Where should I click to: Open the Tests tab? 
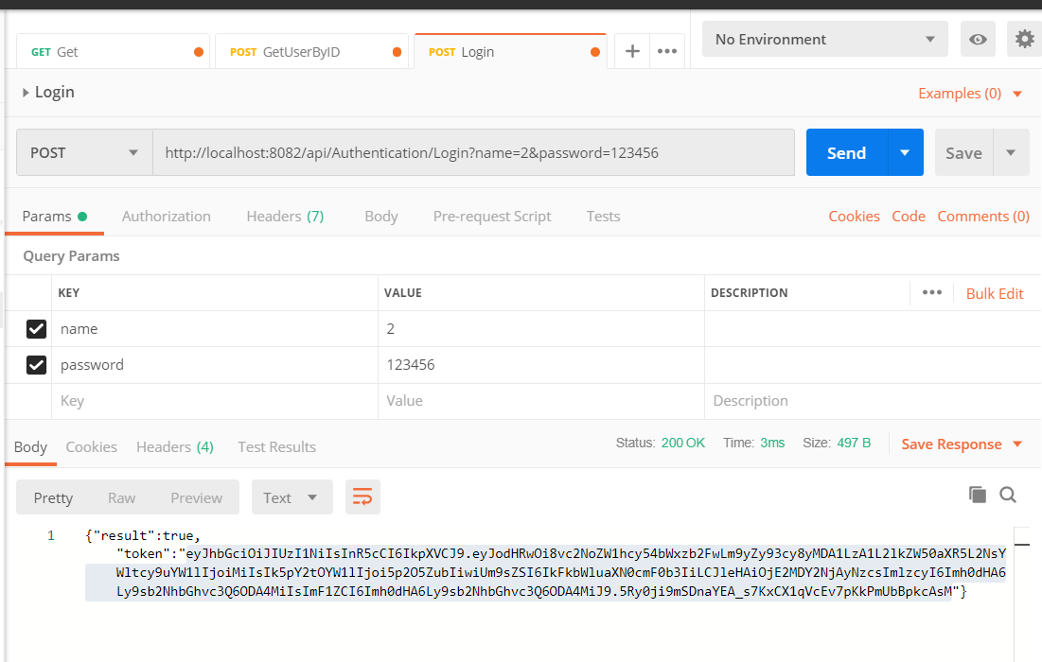(x=604, y=217)
